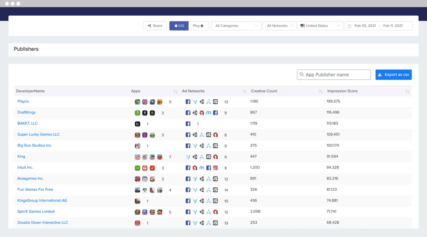
Task: Click the Facebook icon in the Fun Games For Free row
Action: click(x=188, y=190)
